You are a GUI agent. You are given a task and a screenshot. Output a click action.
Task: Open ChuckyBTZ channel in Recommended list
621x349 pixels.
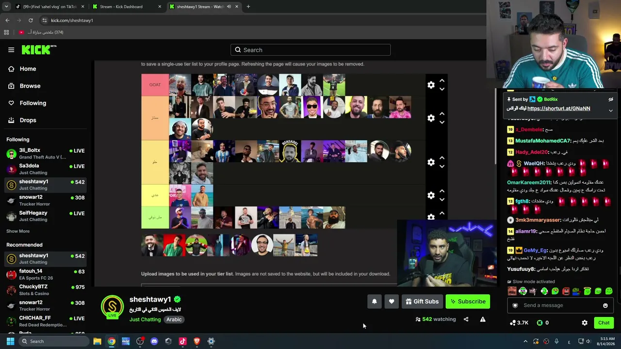46,290
